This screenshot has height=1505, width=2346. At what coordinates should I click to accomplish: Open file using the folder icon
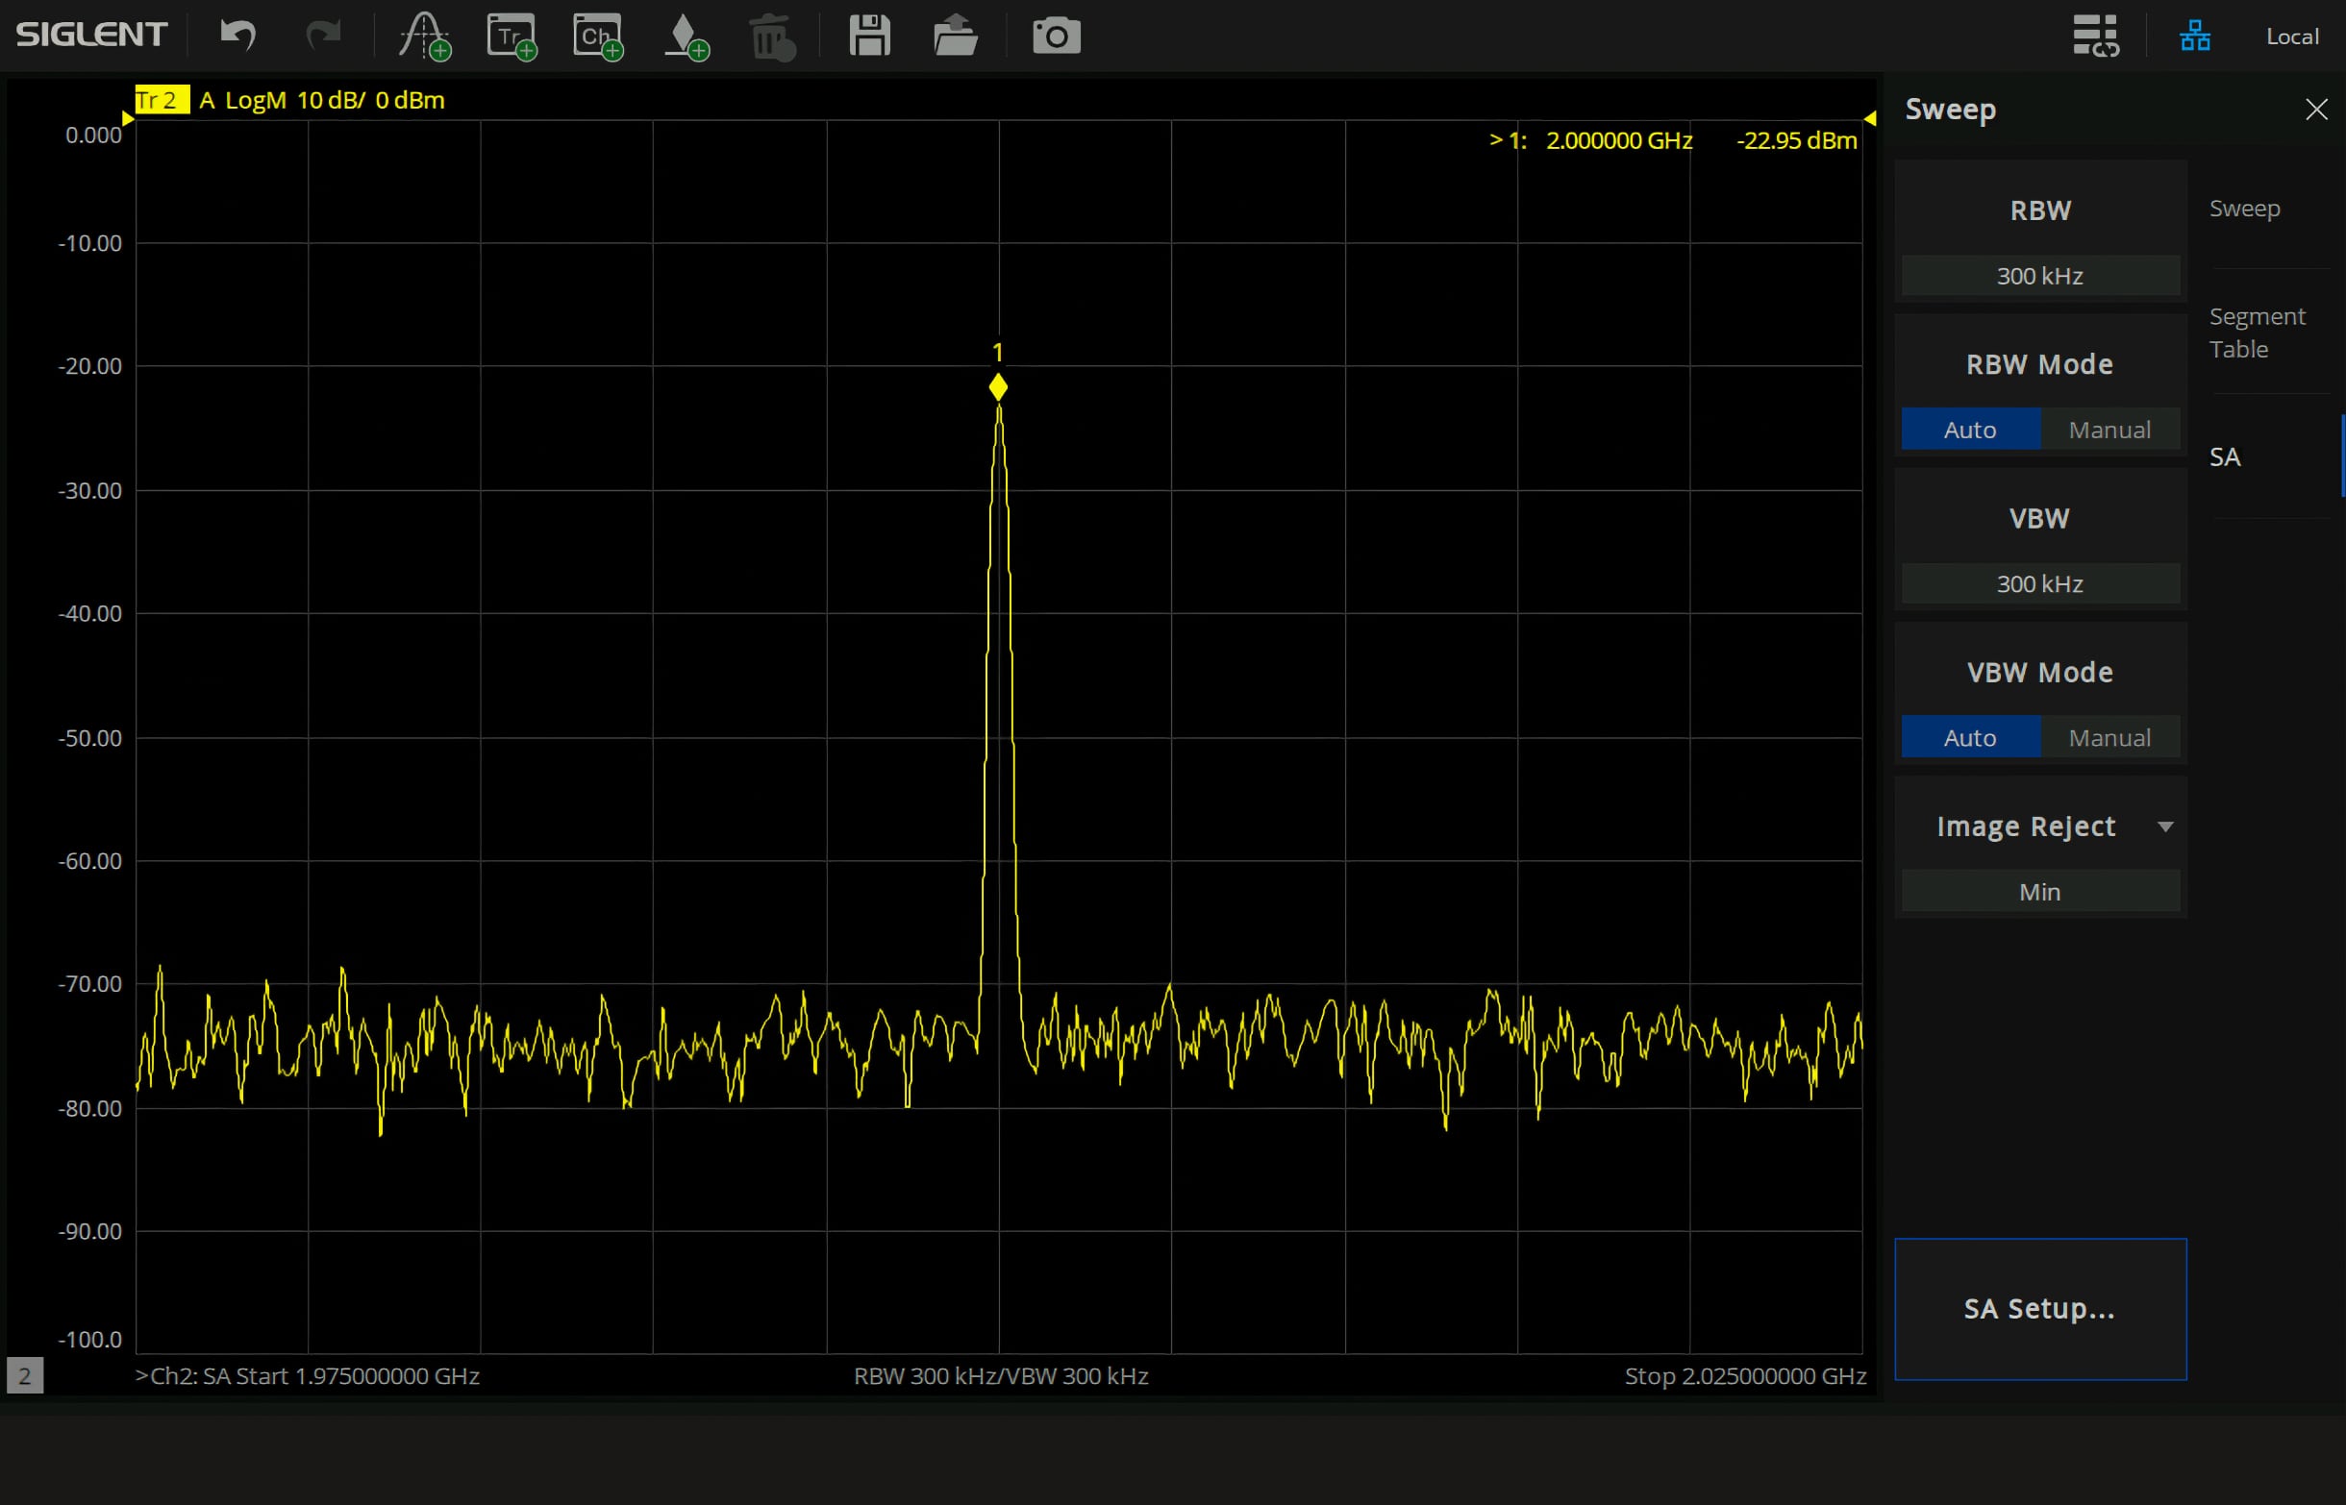pyautogui.click(x=955, y=37)
